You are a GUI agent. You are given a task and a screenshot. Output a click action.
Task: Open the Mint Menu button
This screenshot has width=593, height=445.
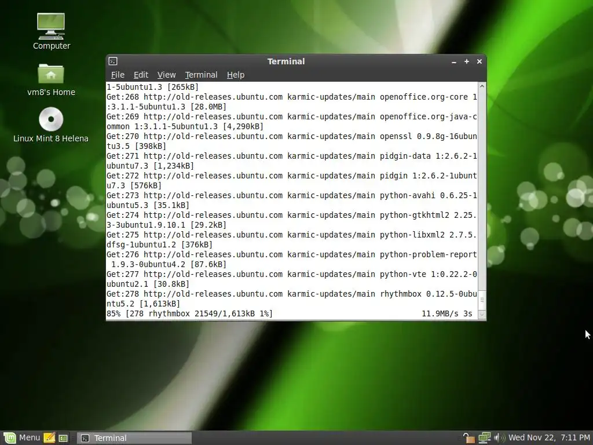pyautogui.click(x=21, y=438)
